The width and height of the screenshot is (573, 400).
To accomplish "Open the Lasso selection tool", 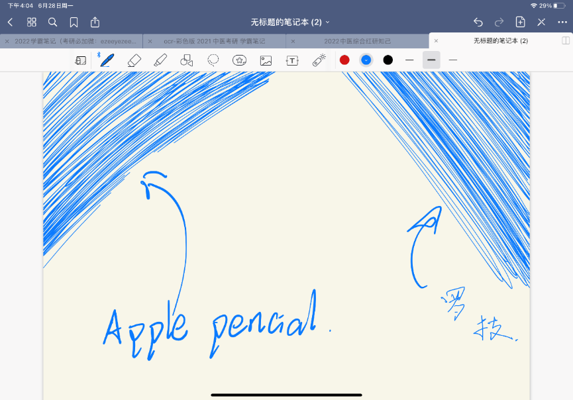I will tap(213, 60).
